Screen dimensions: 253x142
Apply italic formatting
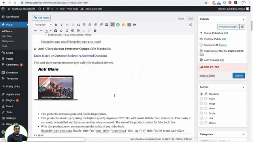(62, 25)
